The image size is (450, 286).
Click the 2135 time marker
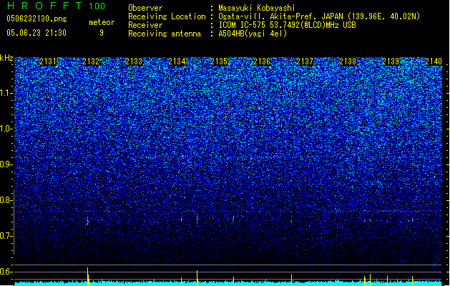click(x=219, y=61)
